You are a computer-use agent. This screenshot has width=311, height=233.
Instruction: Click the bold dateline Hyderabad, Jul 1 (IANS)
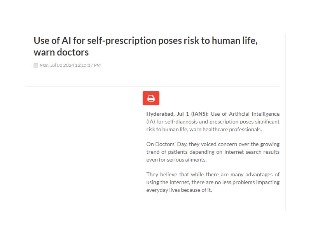coord(177,114)
